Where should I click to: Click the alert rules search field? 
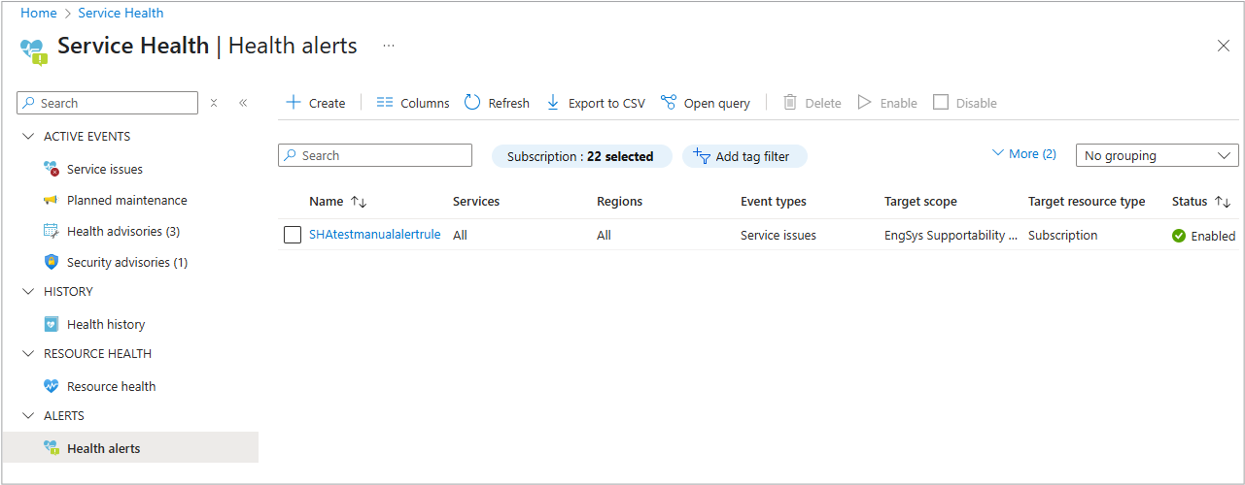(375, 156)
